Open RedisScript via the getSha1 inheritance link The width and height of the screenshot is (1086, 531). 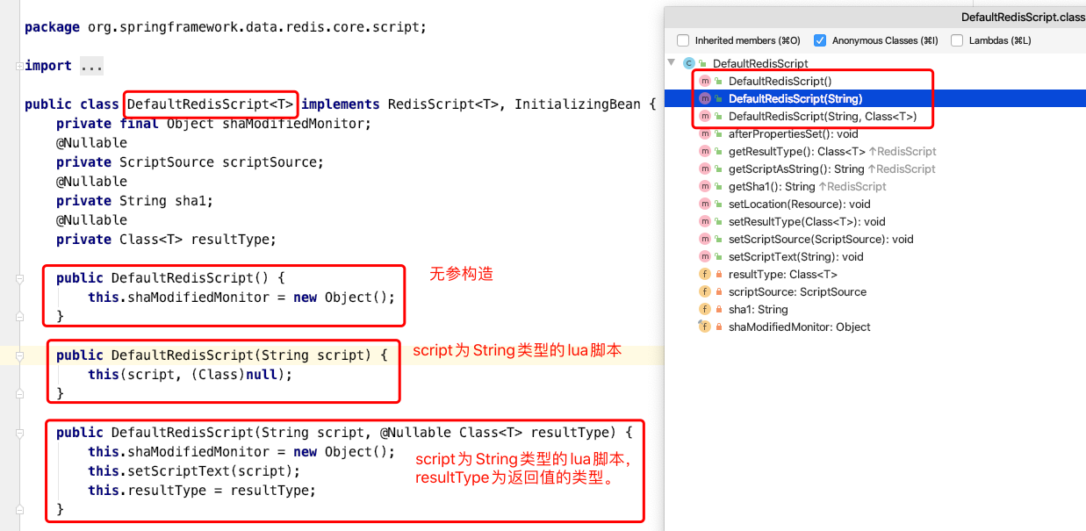[x=852, y=186]
